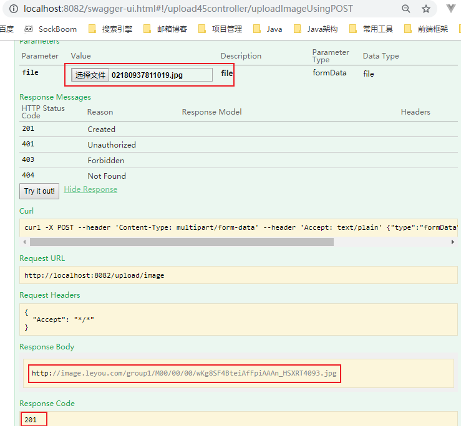Click the Data Type column header
This screenshot has width=461, height=426.
(x=381, y=56)
